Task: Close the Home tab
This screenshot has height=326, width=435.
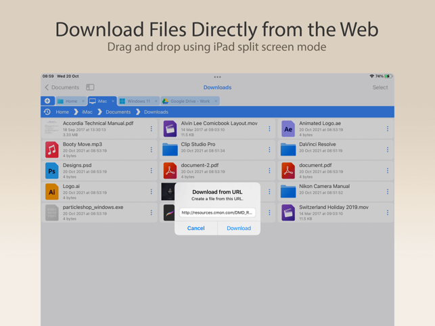Action: pos(83,101)
